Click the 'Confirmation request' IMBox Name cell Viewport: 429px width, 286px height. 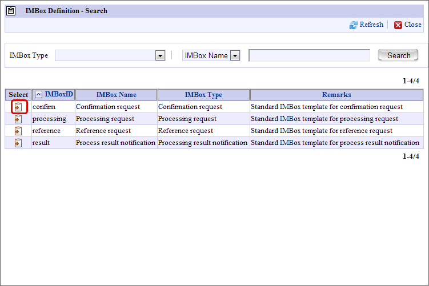click(x=116, y=107)
